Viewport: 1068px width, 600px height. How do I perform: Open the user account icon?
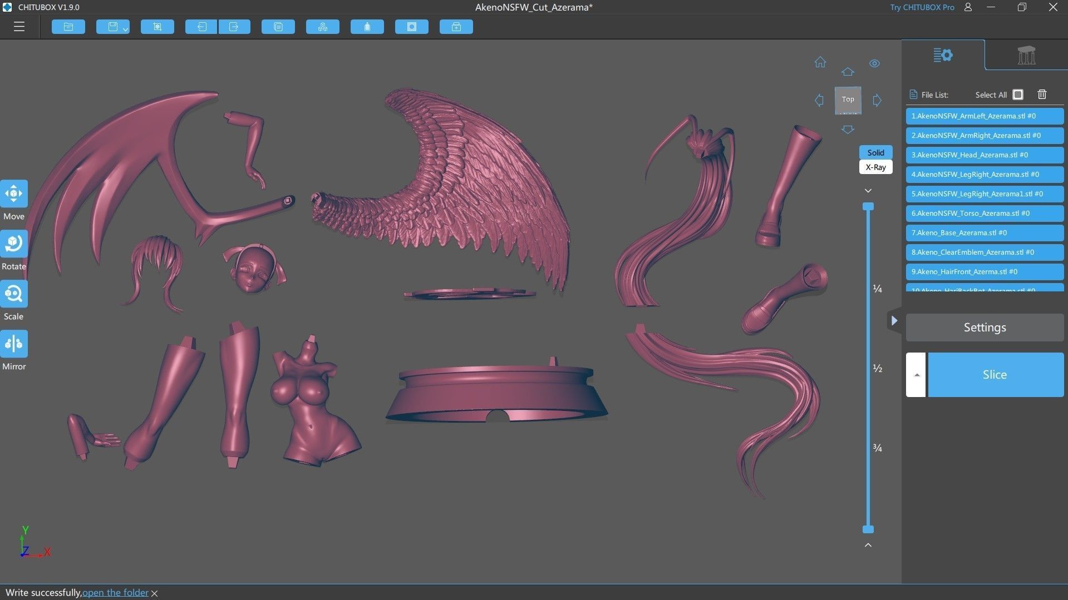pos(968,7)
